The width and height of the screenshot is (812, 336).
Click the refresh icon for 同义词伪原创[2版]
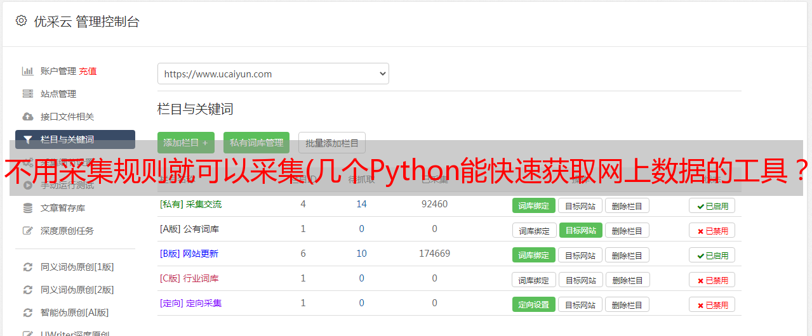[x=28, y=290]
